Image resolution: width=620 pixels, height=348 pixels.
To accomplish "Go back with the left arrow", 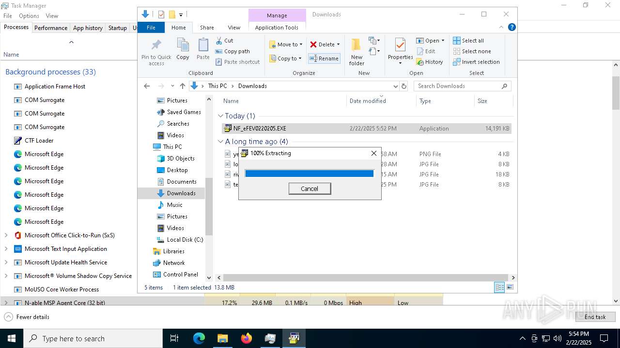I will [147, 86].
